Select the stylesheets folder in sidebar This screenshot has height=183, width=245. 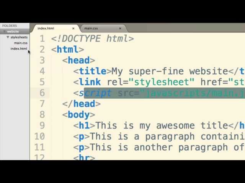click(19, 37)
